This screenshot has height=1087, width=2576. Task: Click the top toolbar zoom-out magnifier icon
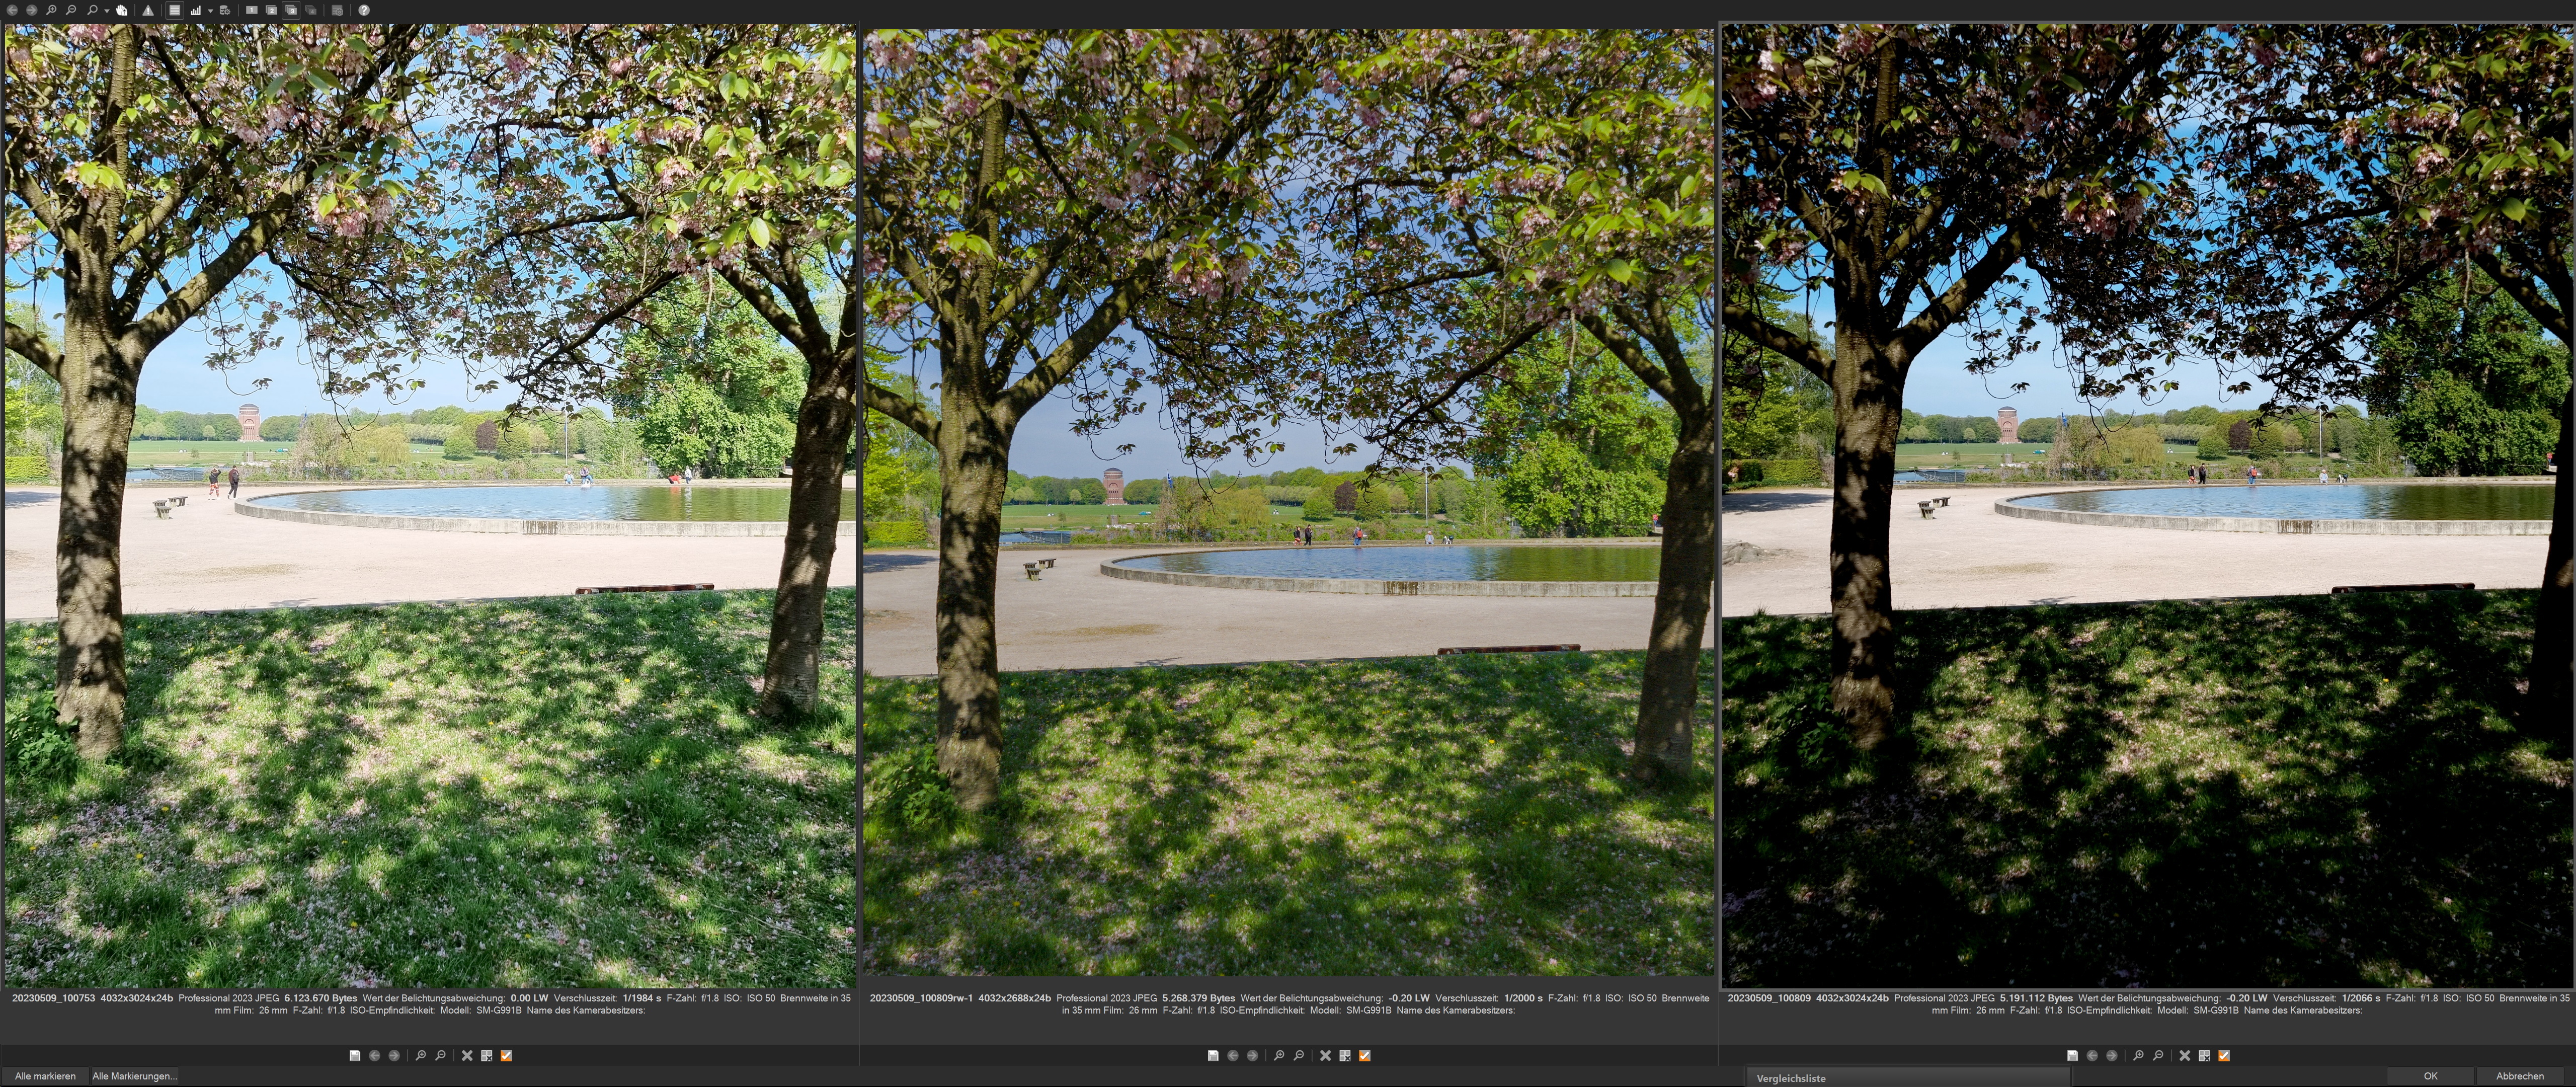click(x=71, y=10)
